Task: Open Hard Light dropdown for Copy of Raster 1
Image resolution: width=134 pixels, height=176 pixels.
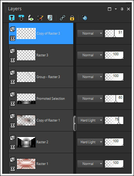Action: [x=90, y=120]
